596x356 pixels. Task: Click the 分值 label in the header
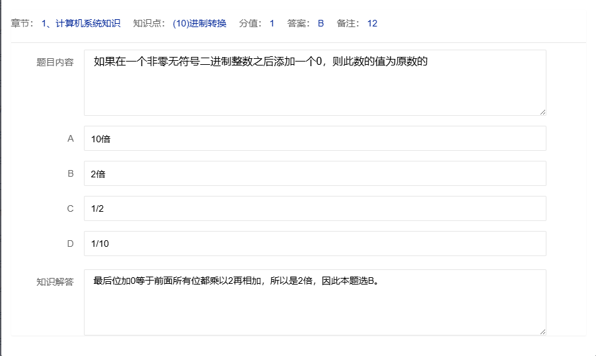250,24
